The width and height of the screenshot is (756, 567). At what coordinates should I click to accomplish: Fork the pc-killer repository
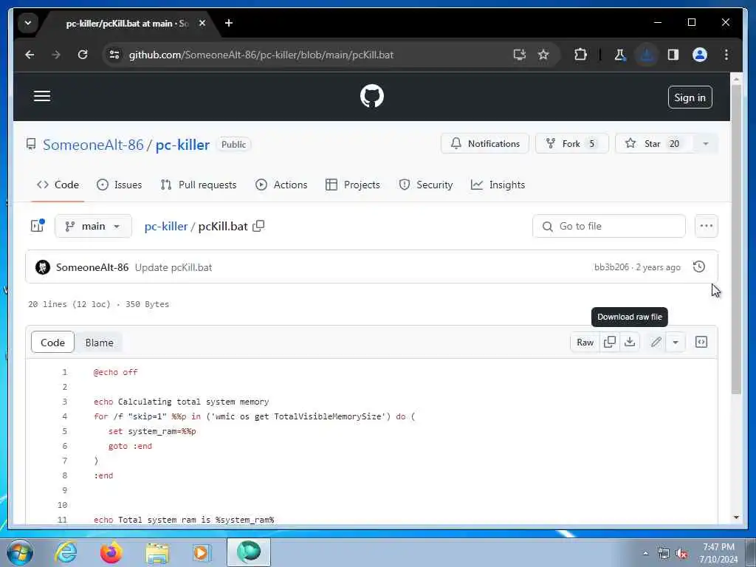(572, 144)
